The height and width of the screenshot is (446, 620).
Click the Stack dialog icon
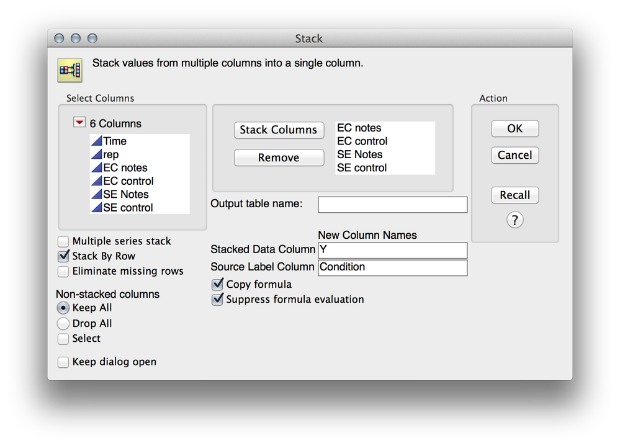(70, 70)
